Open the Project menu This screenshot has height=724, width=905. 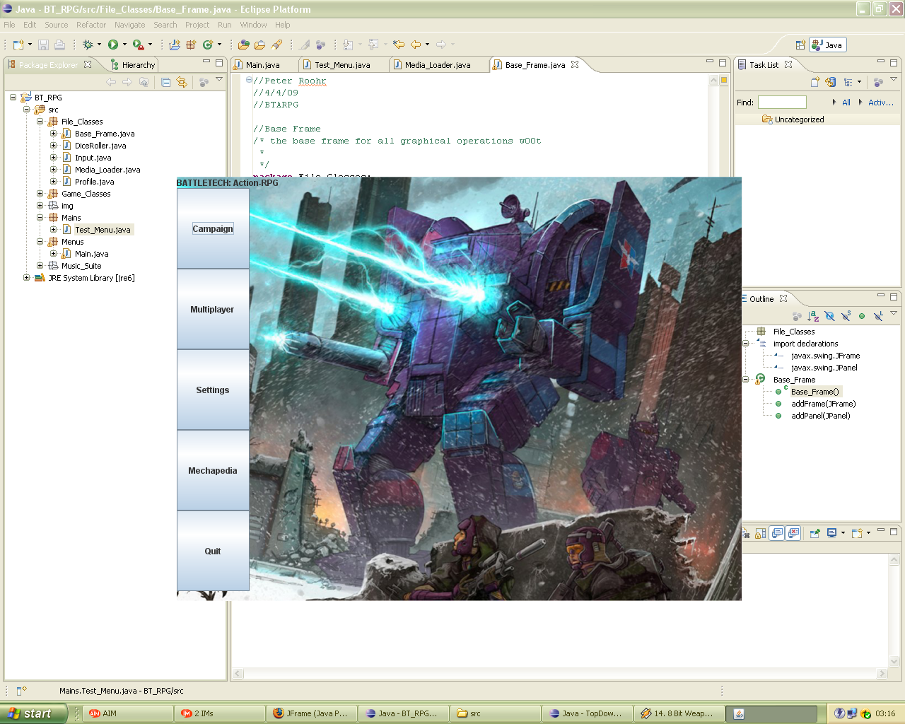[197, 25]
